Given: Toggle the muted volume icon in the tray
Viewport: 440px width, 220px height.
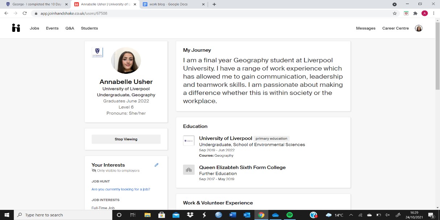Looking at the screenshot, I should pyautogui.click(x=387, y=215).
